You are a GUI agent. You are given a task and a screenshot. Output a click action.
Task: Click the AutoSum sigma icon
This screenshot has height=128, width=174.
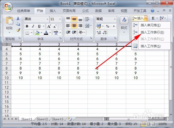coord(153,18)
